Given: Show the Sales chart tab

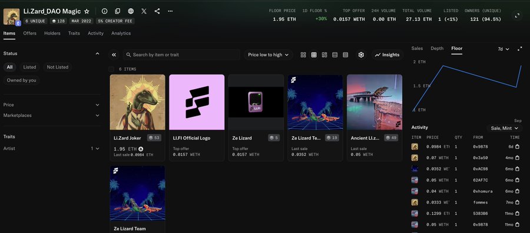Looking at the screenshot, I should click(417, 49).
